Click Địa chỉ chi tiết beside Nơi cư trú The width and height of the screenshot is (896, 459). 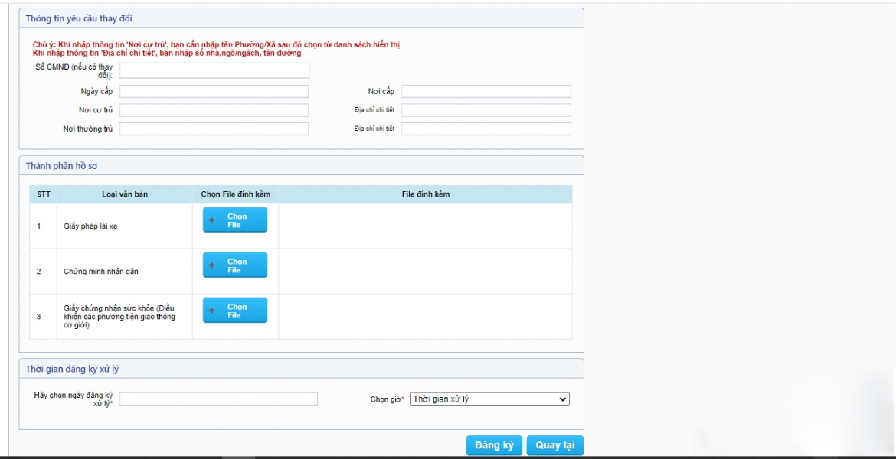(x=486, y=110)
